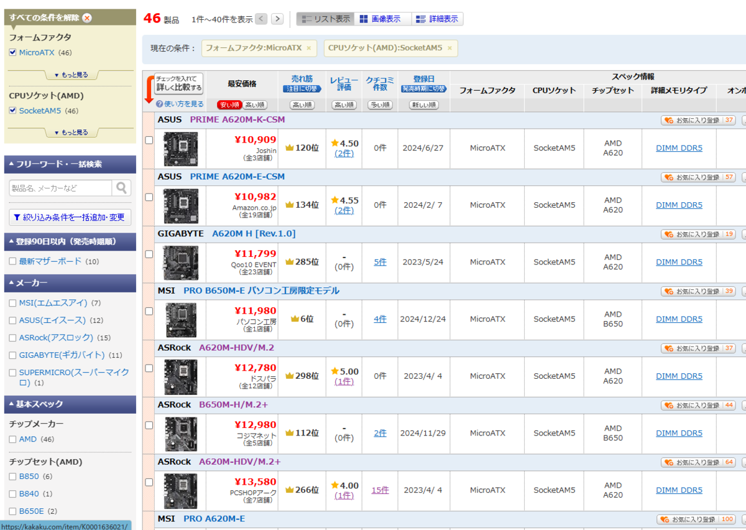
Task: Go to the next results page arrow
Action: pyautogui.click(x=277, y=19)
